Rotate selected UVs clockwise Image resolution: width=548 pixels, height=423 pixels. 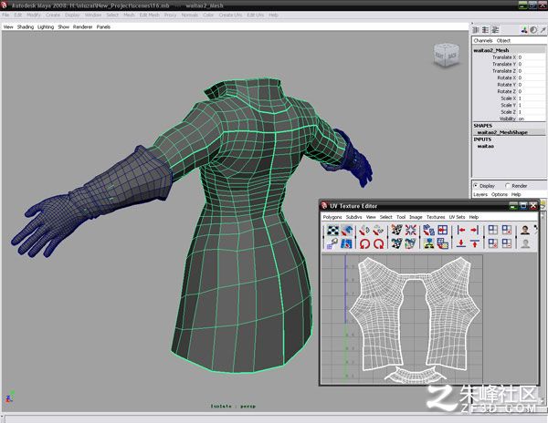[378, 243]
